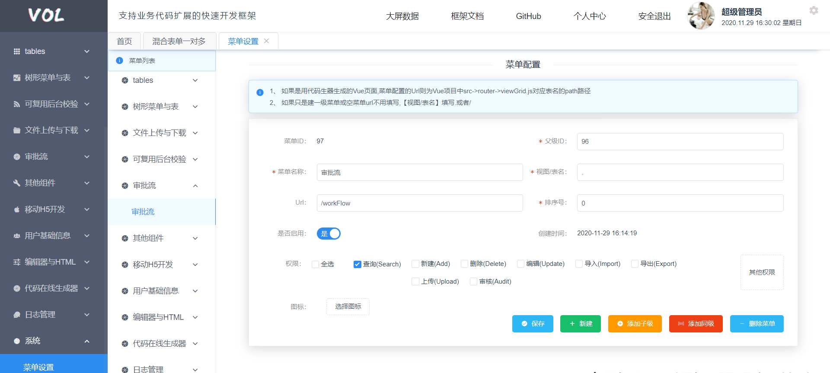Click the wrench icon beside 其他组件
The image size is (830, 373).
pos(17,183)
